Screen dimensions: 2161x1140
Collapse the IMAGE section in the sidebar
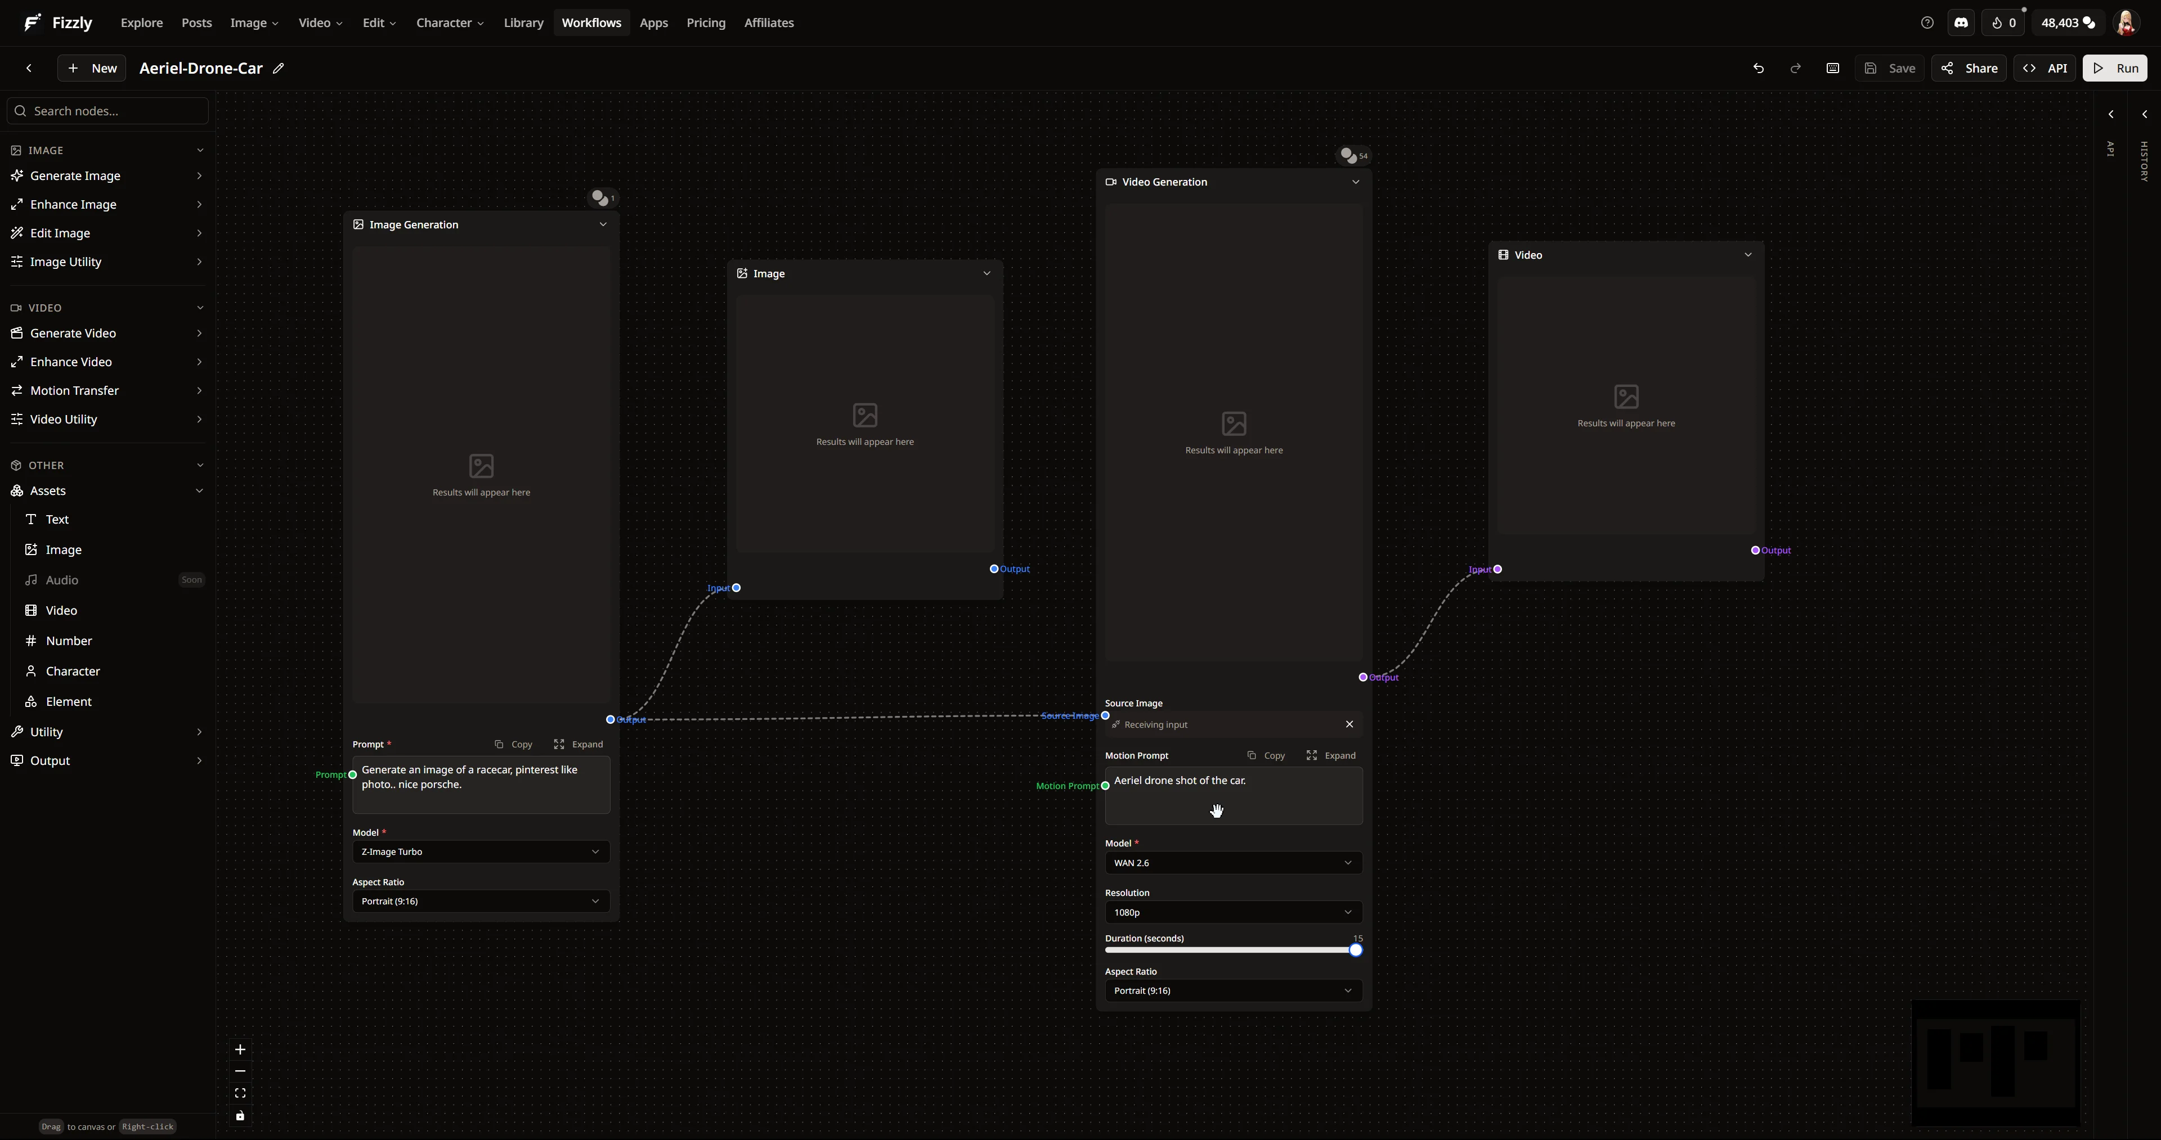point(200,149)
